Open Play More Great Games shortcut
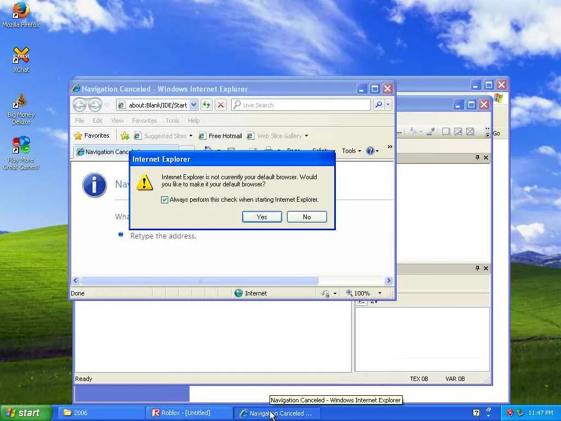Viewport: 561px width, 421px height. coord(21,153)
